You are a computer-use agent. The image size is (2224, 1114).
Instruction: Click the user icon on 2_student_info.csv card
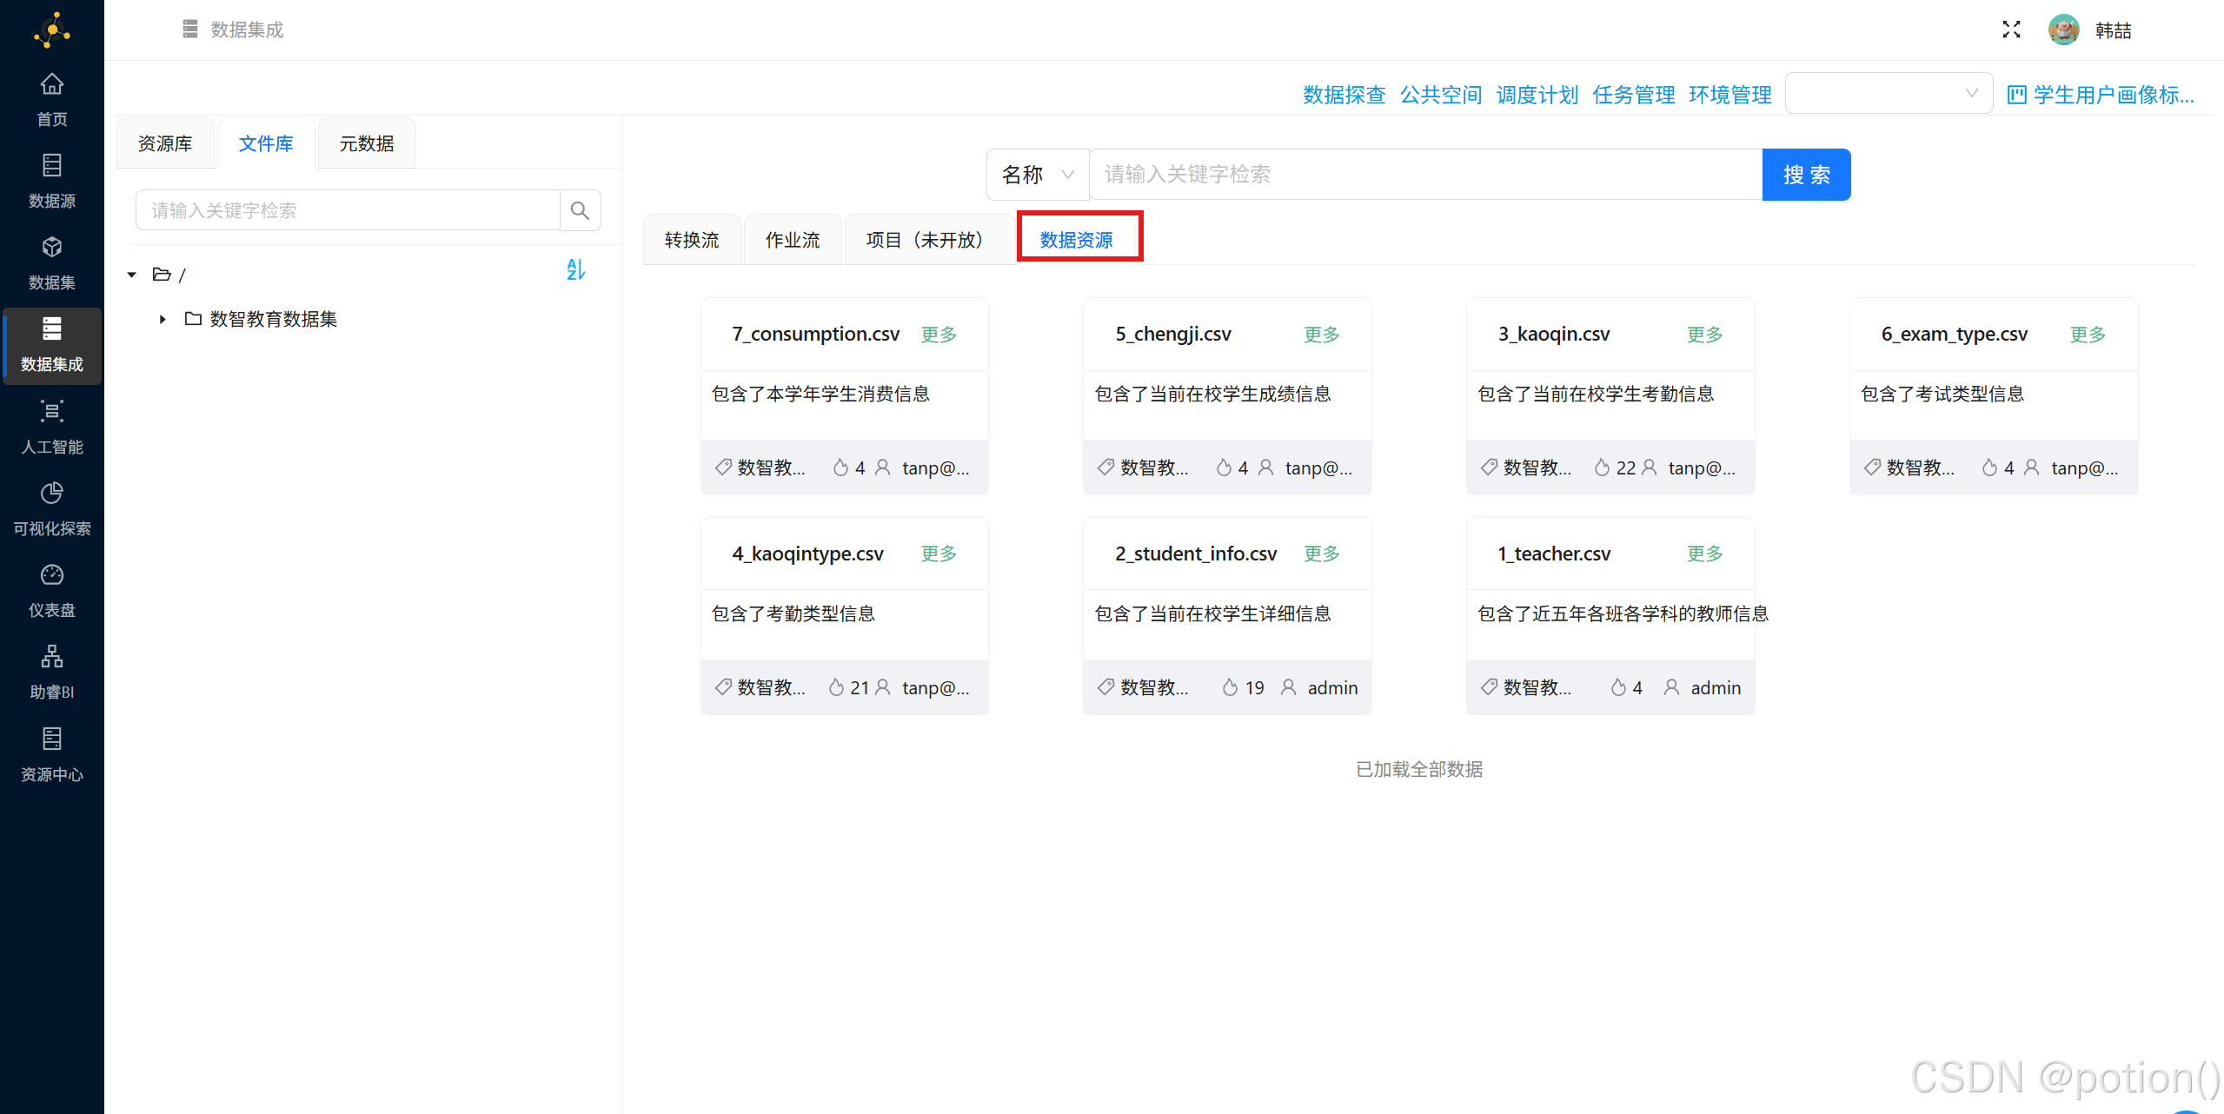(1289, 687)
